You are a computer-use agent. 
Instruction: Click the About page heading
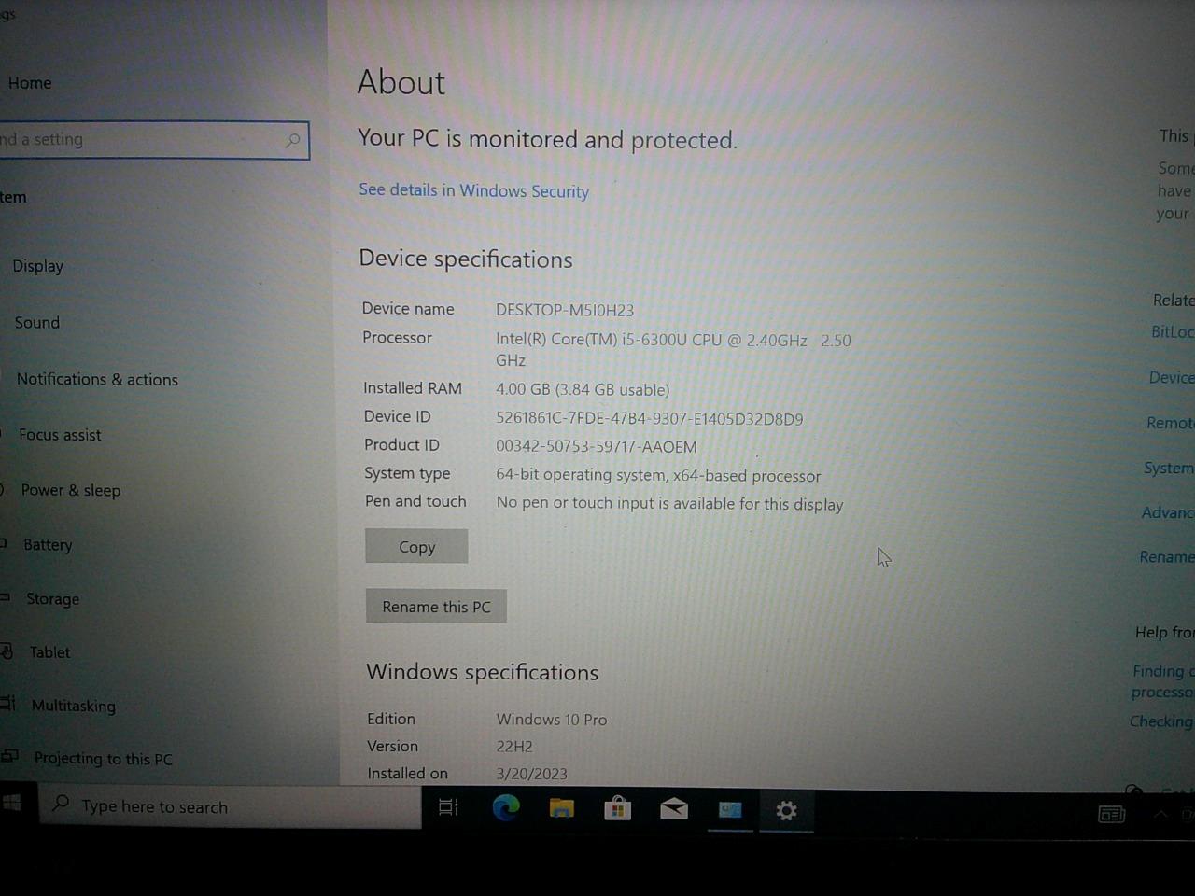pos(401,82)
